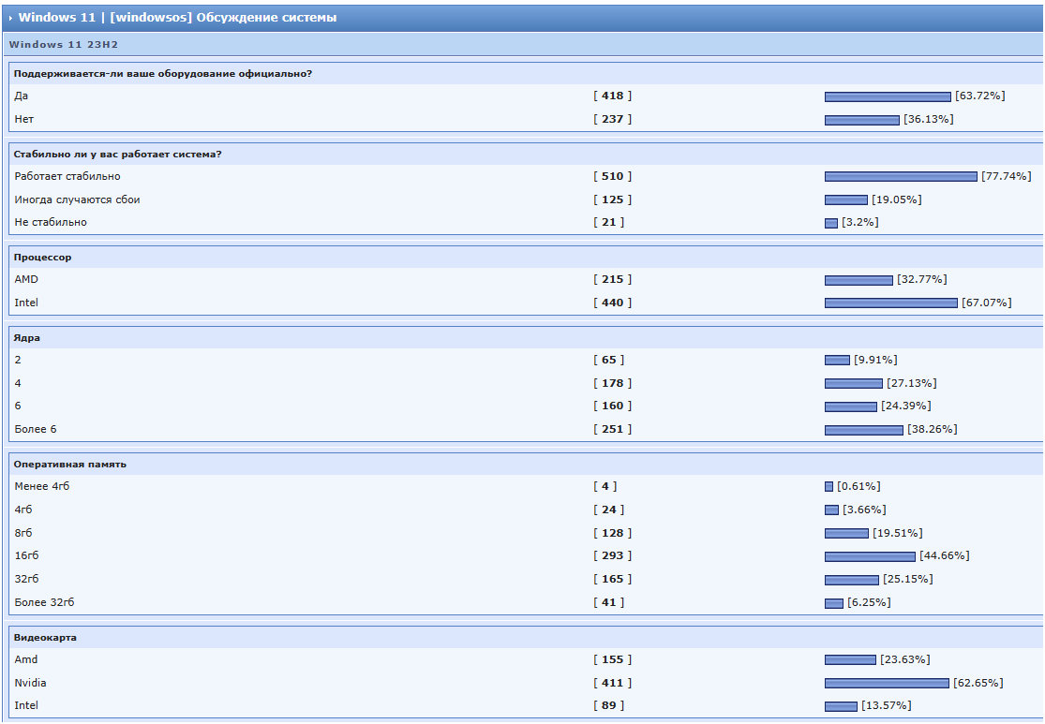Click vote count 125 for Иногда случаются сбои
The image size is (1045, 724).
coord(612,199)
